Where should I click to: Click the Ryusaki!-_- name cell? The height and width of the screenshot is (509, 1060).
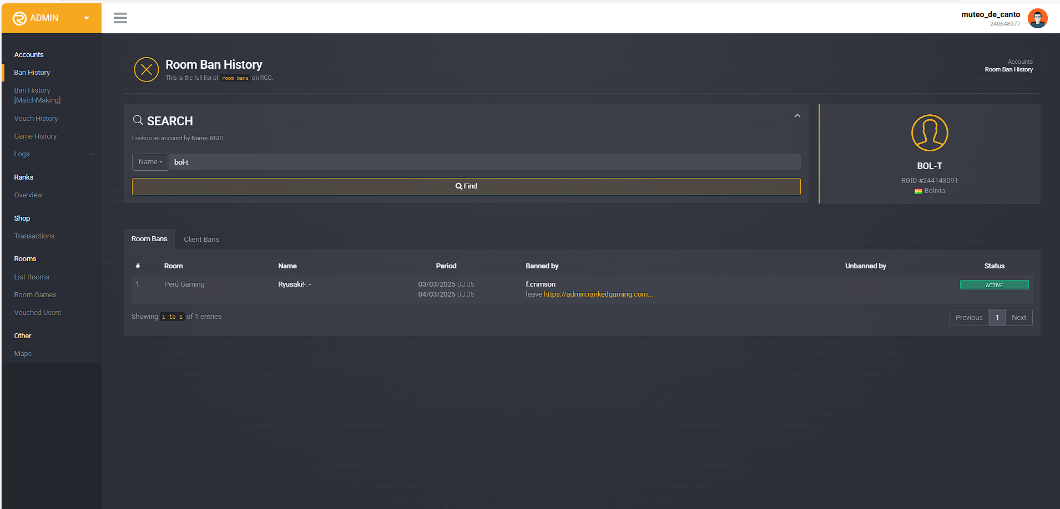pos(295,284)
